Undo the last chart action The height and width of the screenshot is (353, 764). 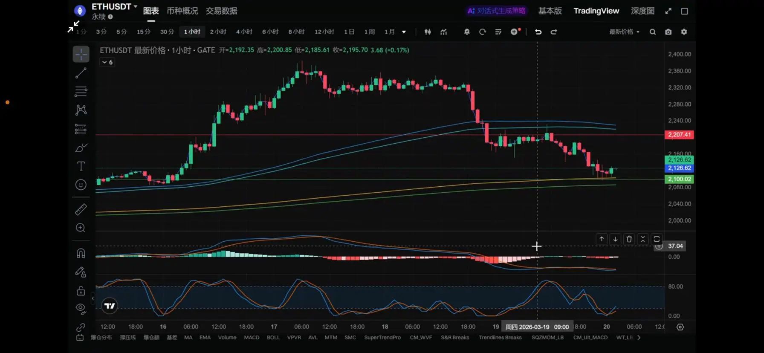[x=538, y=32]
